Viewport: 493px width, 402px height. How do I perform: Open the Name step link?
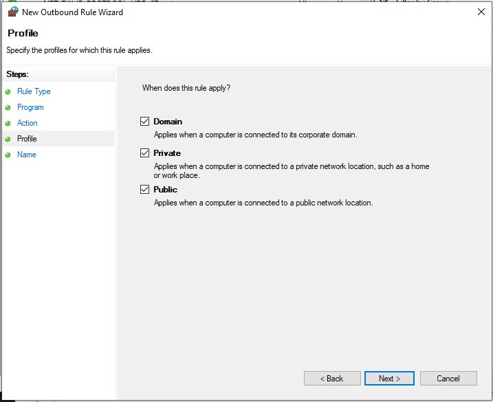[x=26, y=155]
